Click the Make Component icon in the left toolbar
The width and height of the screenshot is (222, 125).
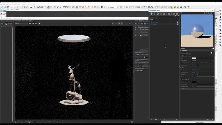pos(5,11)
